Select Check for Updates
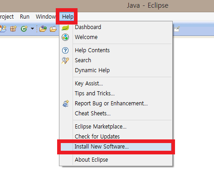Screen dimensions: 214x183 (116, 136)
